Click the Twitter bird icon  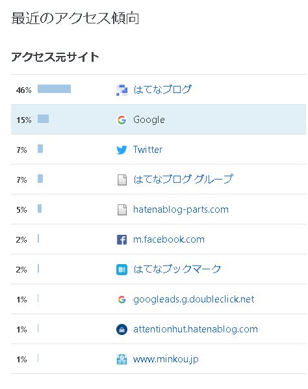pos(122,150)
